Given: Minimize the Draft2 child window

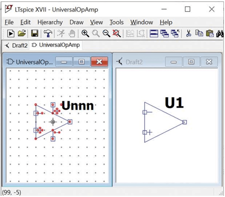Looking at the screenshot, I should [173, 62].
